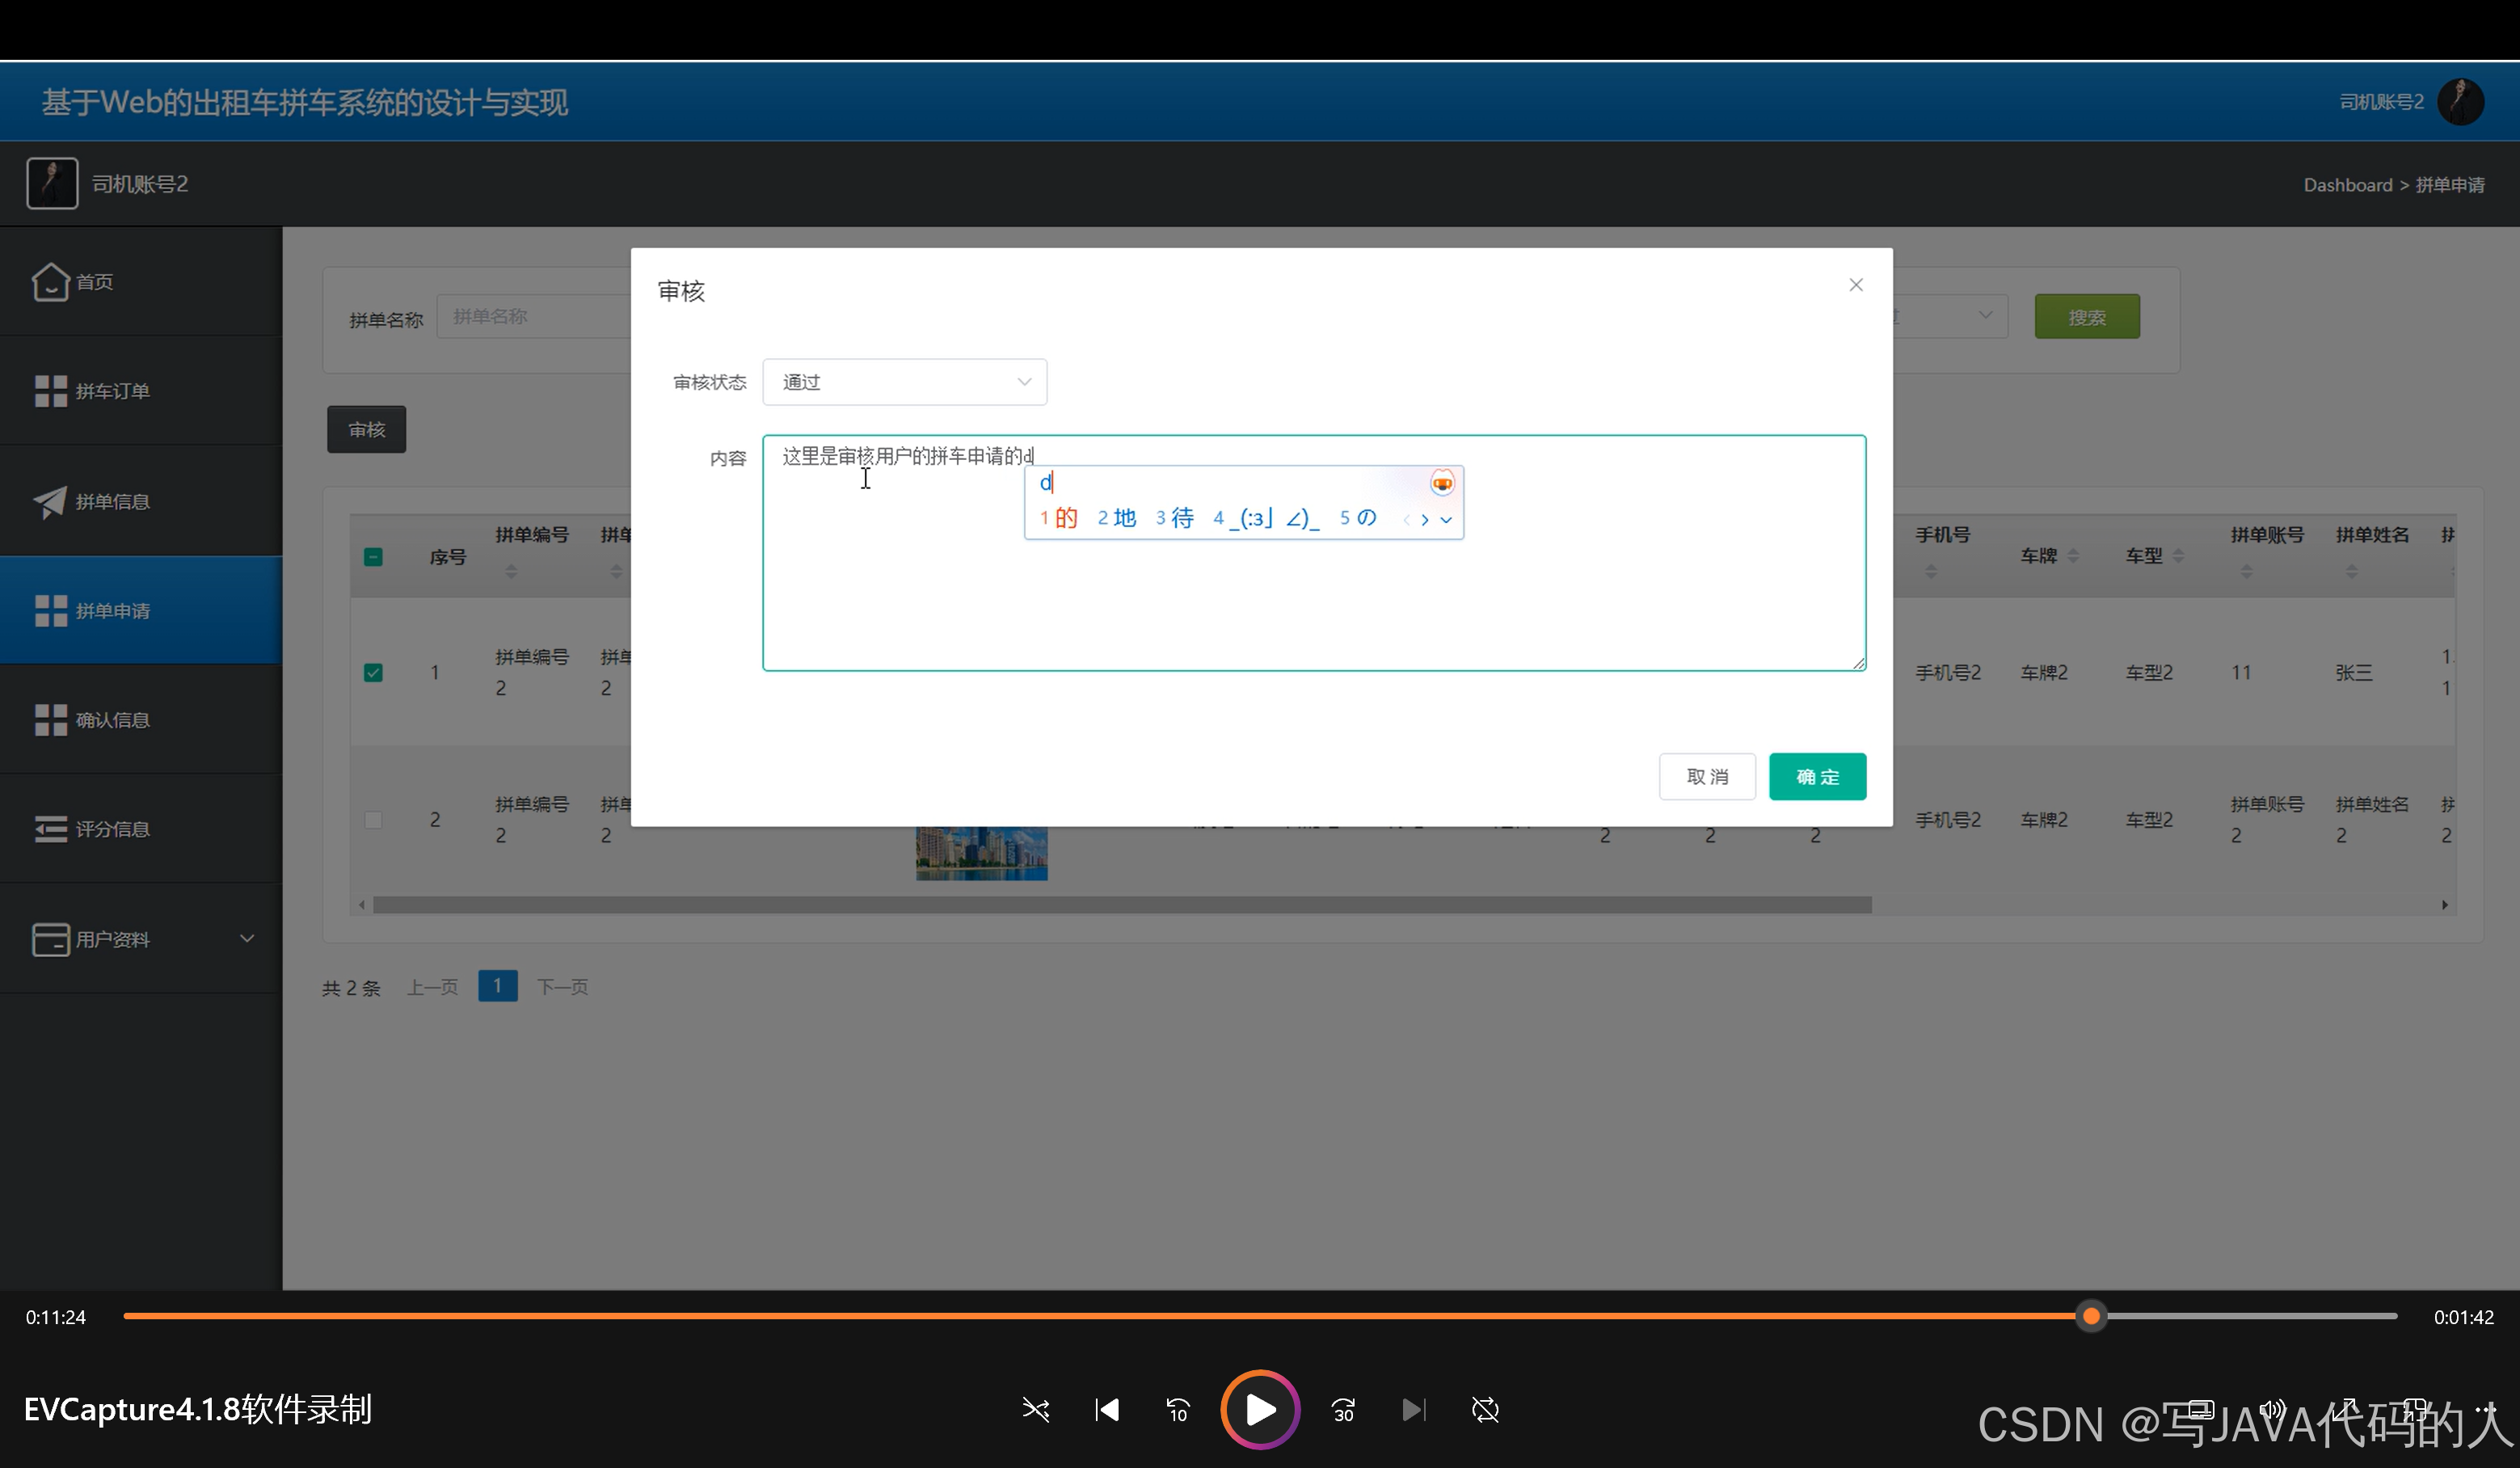The image size is (2520, 1468).
Task: Open 确认信息 in the sidebar
Action: coord(141,719)
